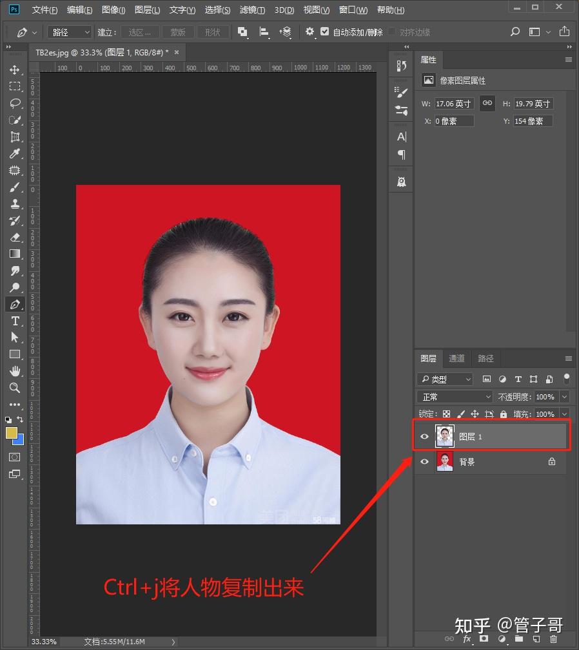This screenshot has width=579, height=650.
Task: Hide the 背景 layer visibility
Action: (x=424, y=462)
